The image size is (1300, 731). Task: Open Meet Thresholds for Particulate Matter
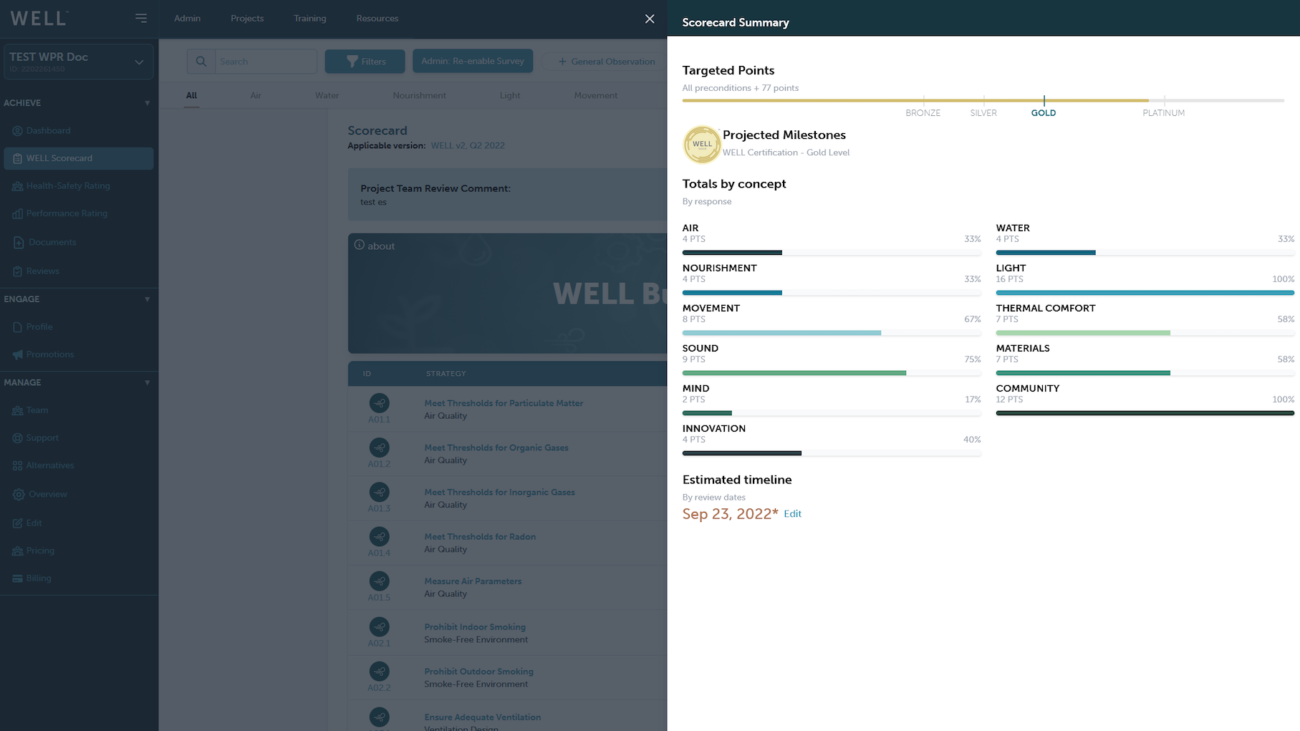click(x=504, y=403)
